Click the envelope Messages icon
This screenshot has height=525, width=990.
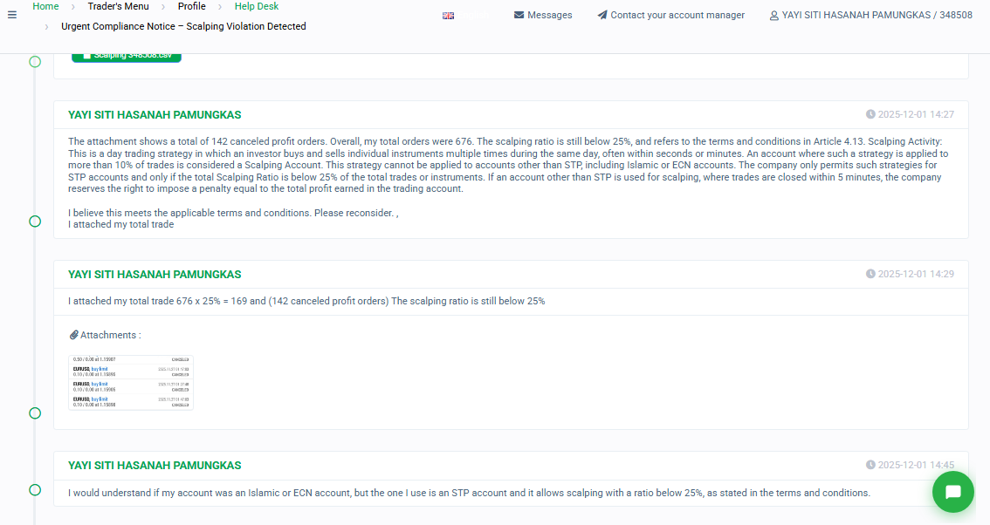[x=519, y=15]
